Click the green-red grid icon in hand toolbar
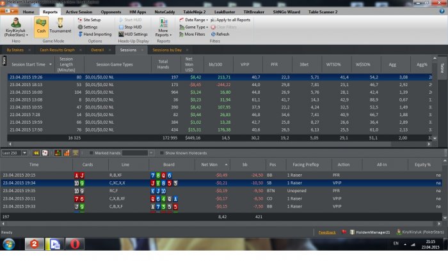Viewport: 448px width, 261px height. point(58,153)
